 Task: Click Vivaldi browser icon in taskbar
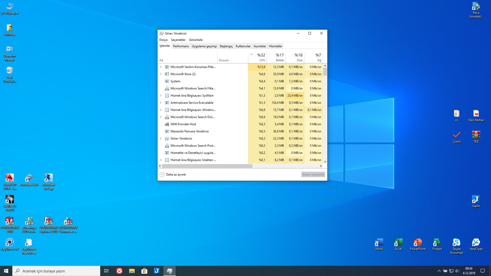[119, 271]
